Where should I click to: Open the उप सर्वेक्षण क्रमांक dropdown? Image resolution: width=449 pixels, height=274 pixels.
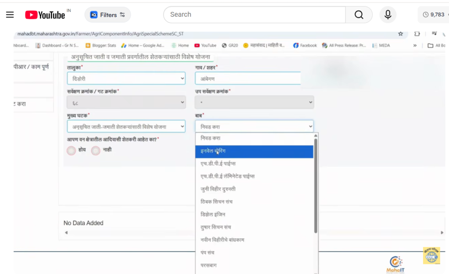pos(254,103)
